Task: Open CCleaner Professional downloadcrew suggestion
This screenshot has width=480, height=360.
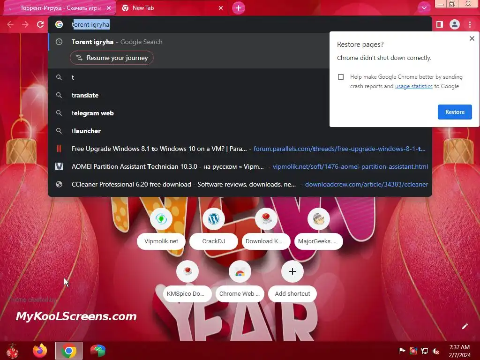Action: 240,184
